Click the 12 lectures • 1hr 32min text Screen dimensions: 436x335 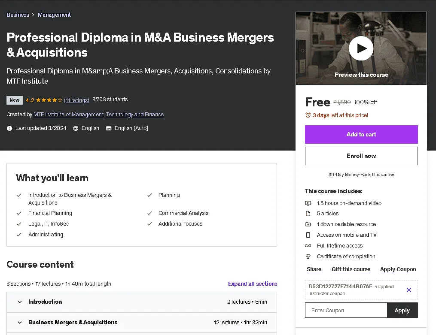240,323
